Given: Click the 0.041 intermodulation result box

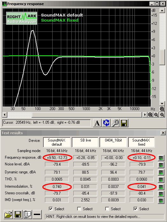Looking at the screenshot, I should [142, 187].
